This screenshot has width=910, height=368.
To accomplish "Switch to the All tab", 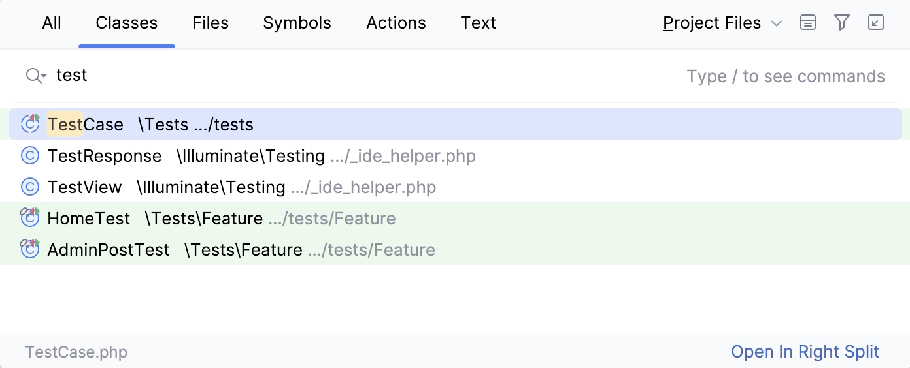I will pyautogui.click(x=52, y=23).
